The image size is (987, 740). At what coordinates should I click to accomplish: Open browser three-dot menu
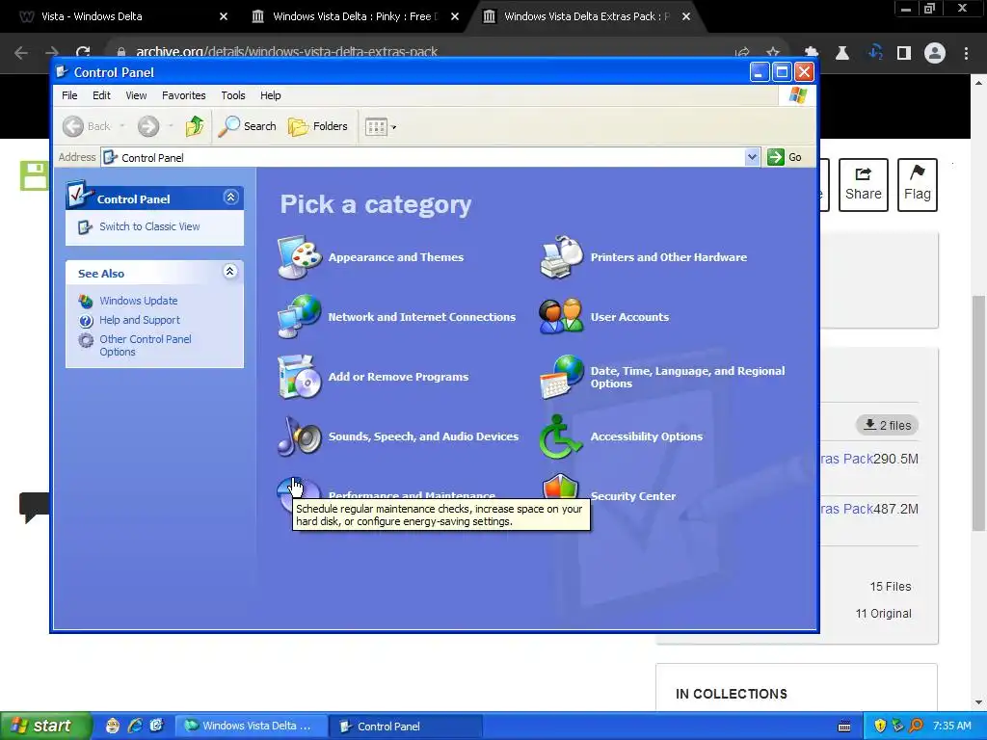[x=966, y=53]
